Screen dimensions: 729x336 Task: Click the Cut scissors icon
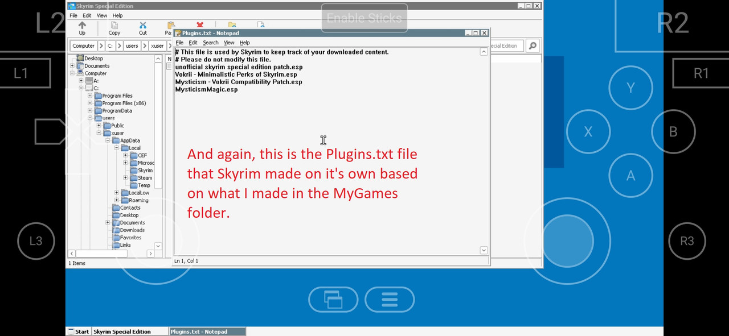click(x=143, y=28)
